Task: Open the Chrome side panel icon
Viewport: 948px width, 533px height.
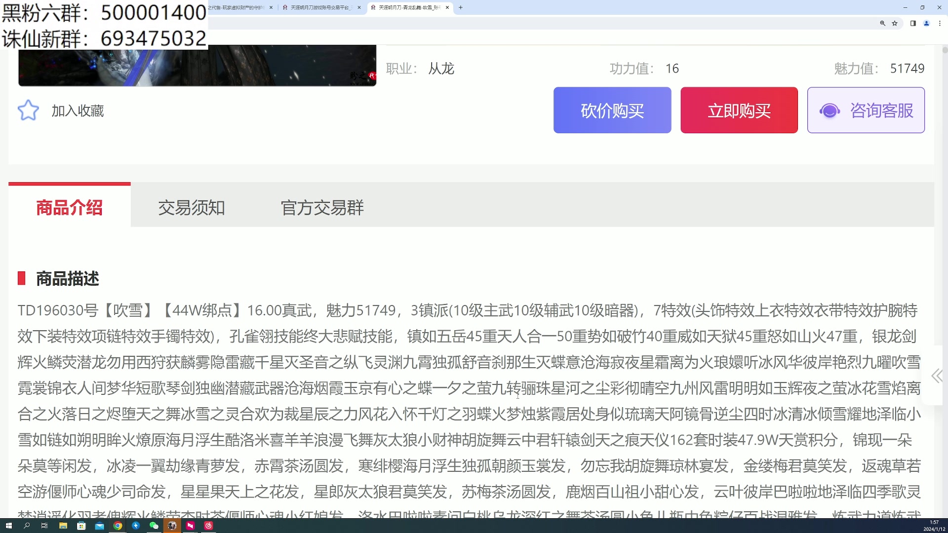Action: coord(913,23)
